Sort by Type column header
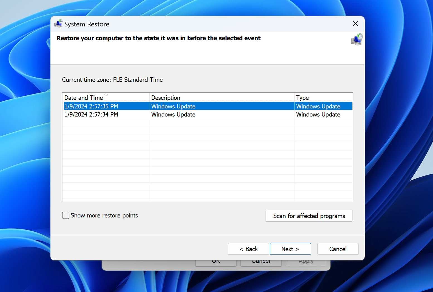Viewport: 433px width, 292px height. pyautogui.click(x=323, y=98)
